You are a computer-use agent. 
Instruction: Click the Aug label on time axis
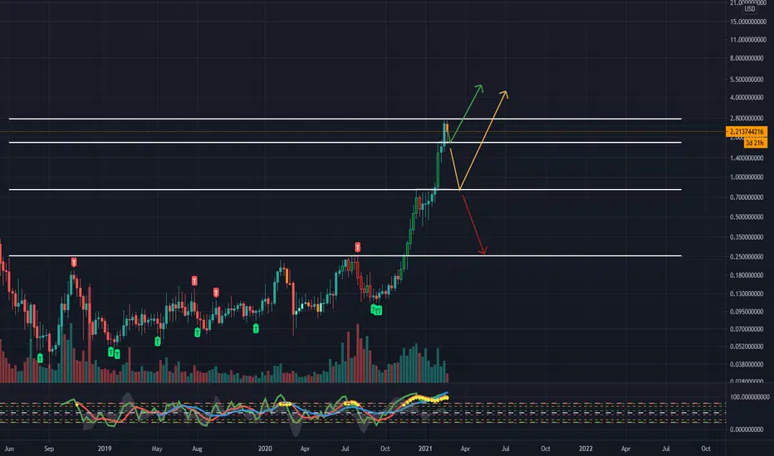pos(197,449)
